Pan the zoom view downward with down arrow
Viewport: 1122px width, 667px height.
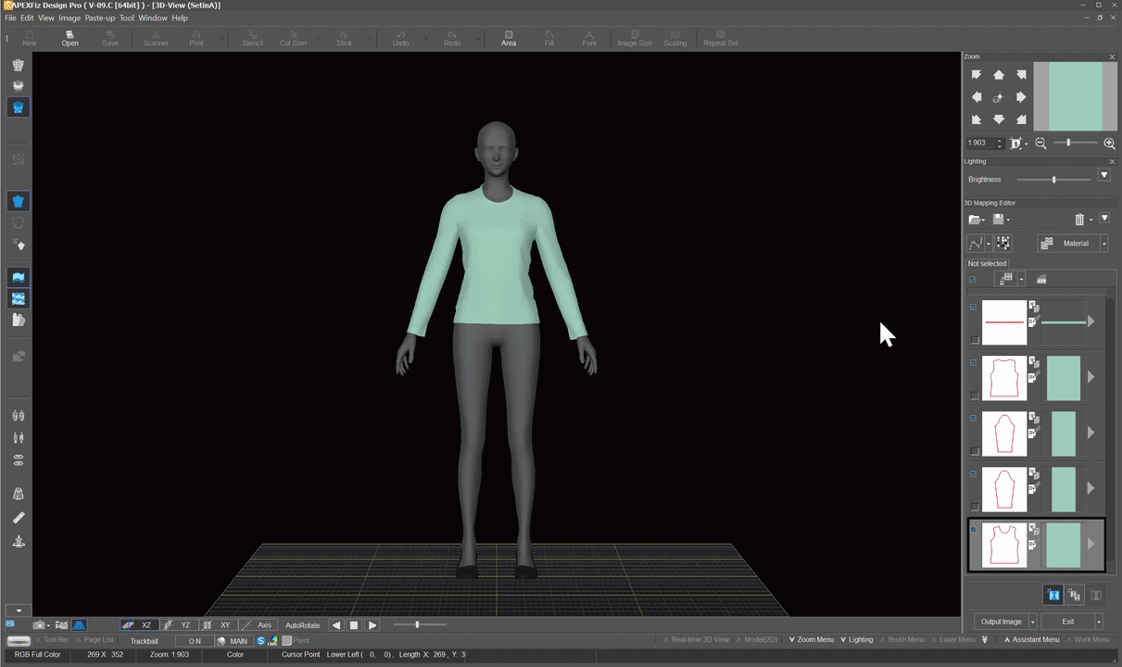999,120
